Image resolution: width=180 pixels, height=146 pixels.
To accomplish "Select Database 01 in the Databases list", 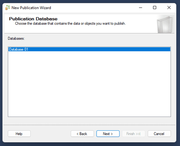I will 89,49.
